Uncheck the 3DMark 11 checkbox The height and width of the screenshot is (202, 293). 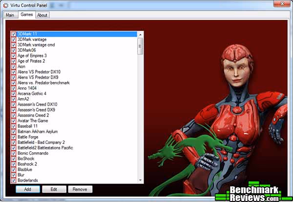coord(14,34)
